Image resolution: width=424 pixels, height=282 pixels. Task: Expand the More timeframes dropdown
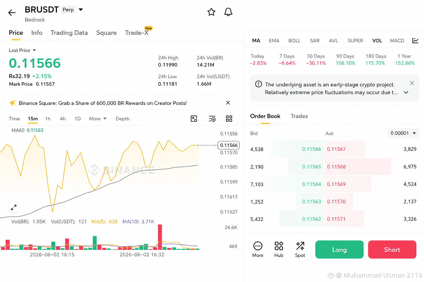(98, 119)
